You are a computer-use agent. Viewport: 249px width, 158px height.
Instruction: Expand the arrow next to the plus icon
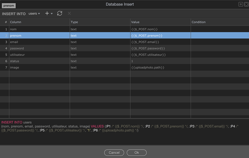(x=52, y=14)
